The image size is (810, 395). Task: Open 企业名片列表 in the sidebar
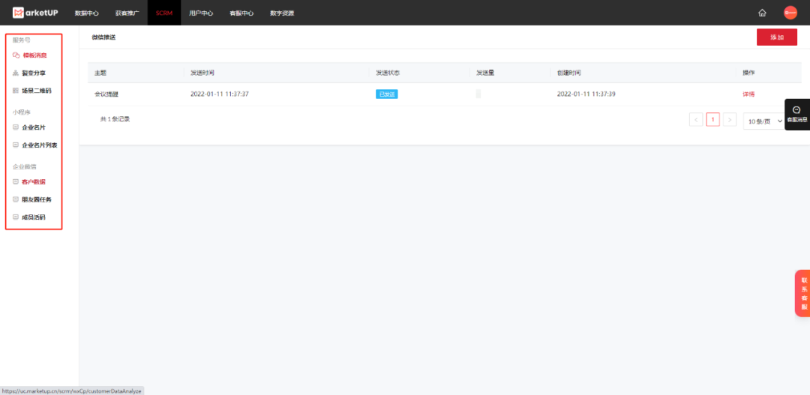point(39,145)
